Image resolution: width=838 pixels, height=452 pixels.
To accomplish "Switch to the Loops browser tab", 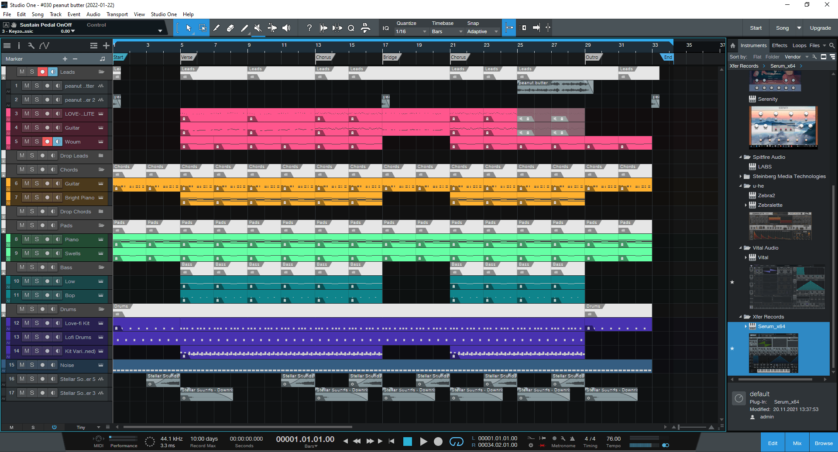I will (800, 45).
